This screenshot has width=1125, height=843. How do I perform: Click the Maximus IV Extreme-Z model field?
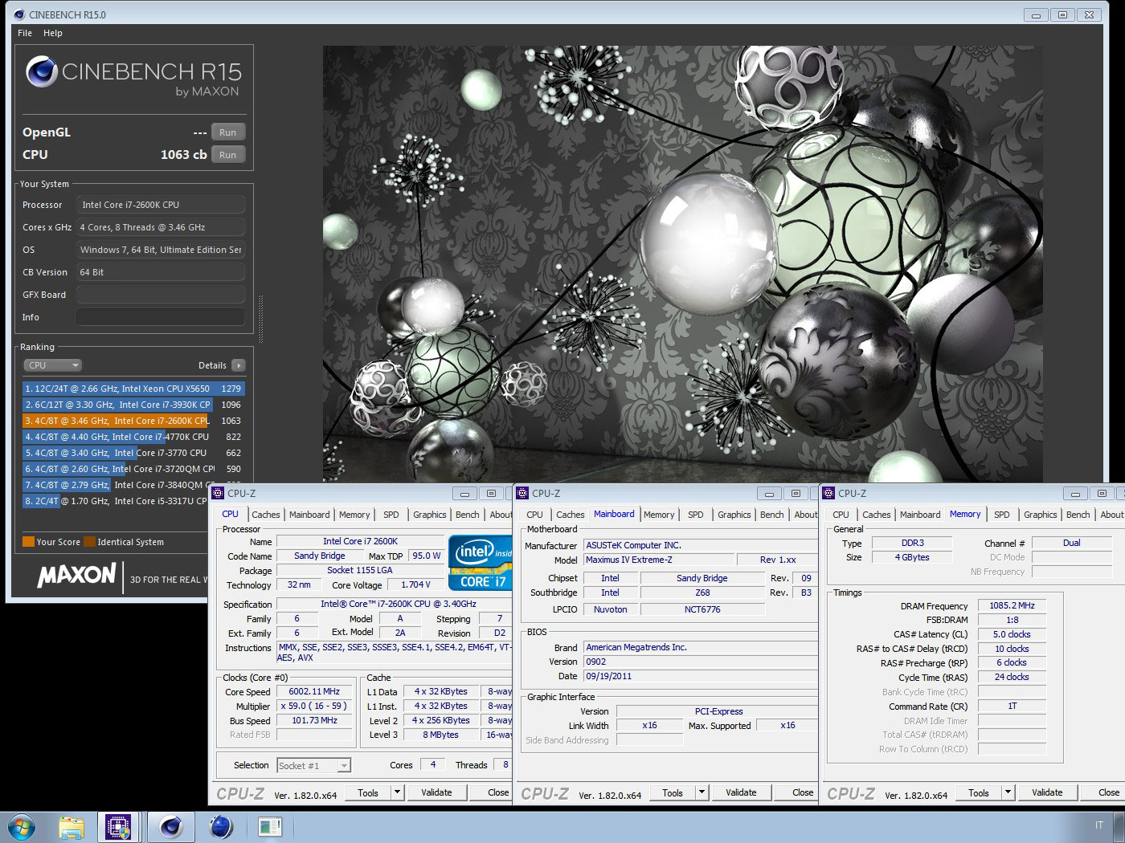[659, 560]
